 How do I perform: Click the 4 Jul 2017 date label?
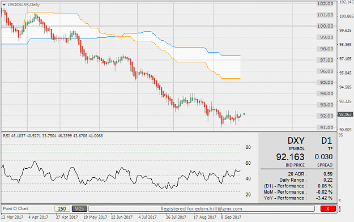[x=147, y=217]
